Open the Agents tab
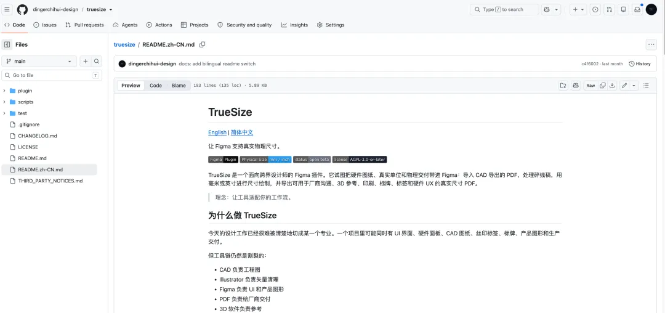This screenshot has height=313, width=665. point(125,25)
